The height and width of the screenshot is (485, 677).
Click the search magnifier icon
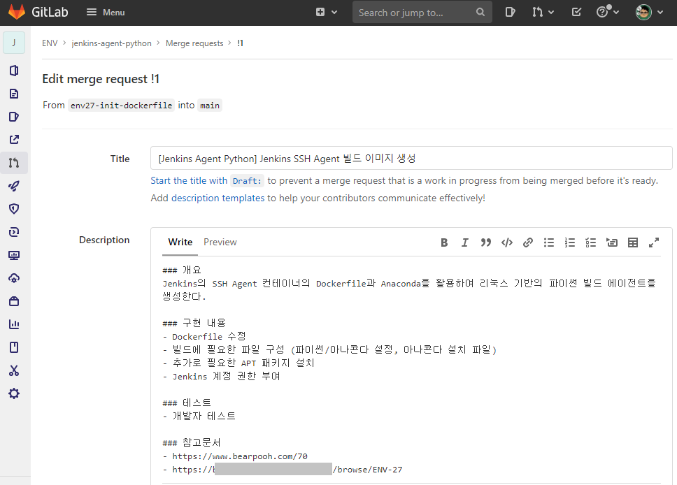(x=480, y=13)
